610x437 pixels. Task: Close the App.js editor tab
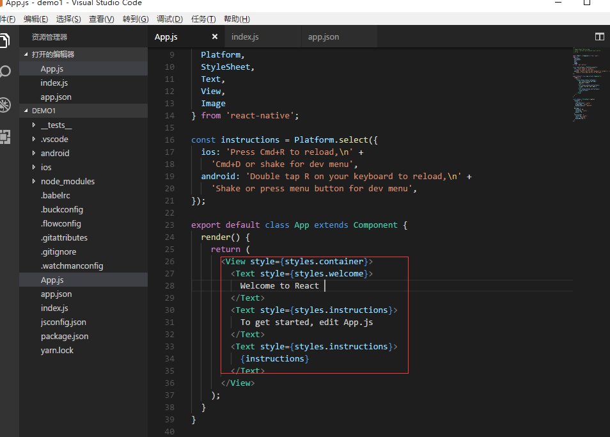click(x=215, y=36)
